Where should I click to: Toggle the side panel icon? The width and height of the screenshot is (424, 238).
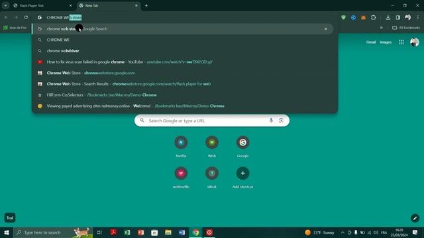(397, 18)
